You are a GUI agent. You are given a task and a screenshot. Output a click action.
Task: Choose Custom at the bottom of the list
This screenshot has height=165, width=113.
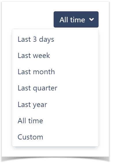coord(55,137)
